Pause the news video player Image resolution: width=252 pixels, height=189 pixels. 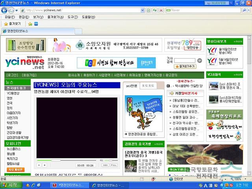(x=39, y=165)
